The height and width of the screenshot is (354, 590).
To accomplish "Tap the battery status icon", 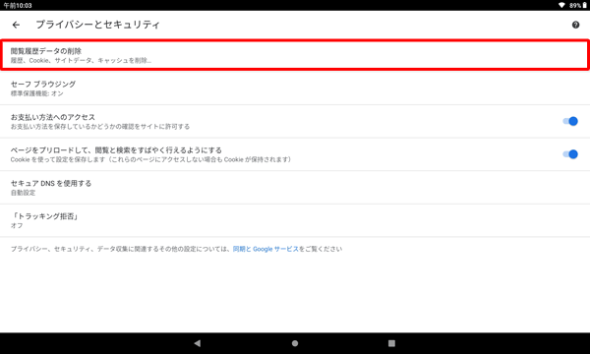I will coord(585,5).
